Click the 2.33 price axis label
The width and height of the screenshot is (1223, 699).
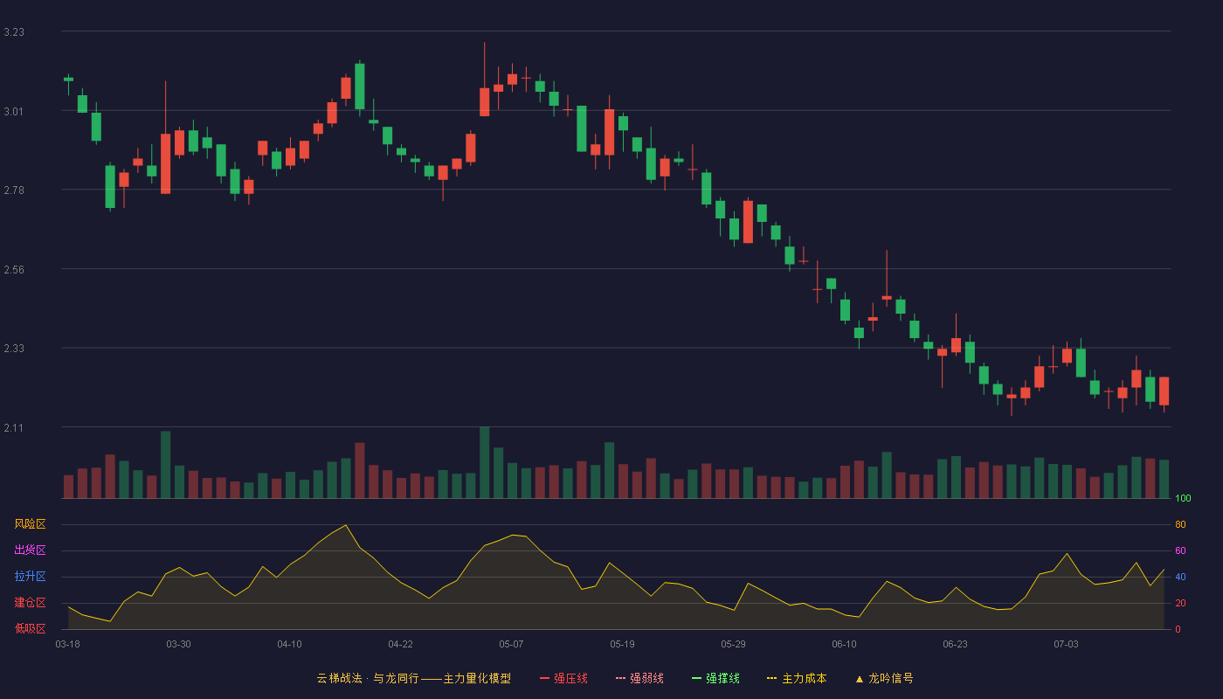point(14,349)
